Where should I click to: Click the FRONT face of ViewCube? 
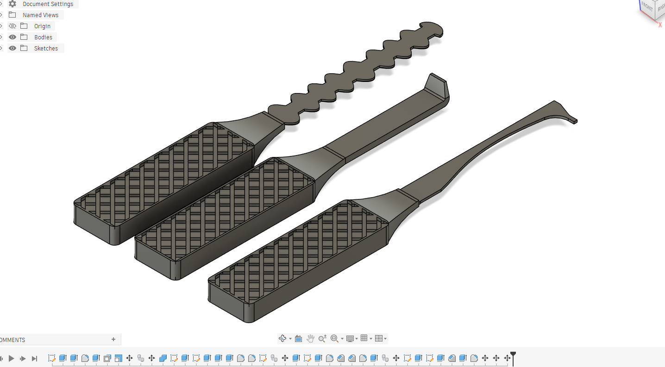[x=647, y=6]
